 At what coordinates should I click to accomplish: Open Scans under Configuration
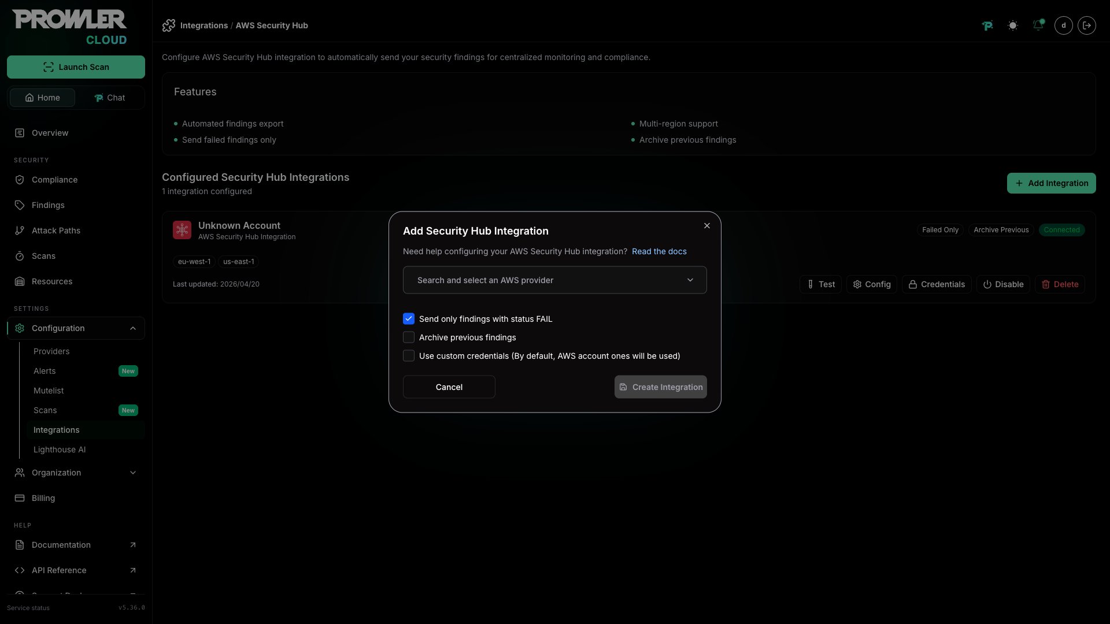(45, 410)
